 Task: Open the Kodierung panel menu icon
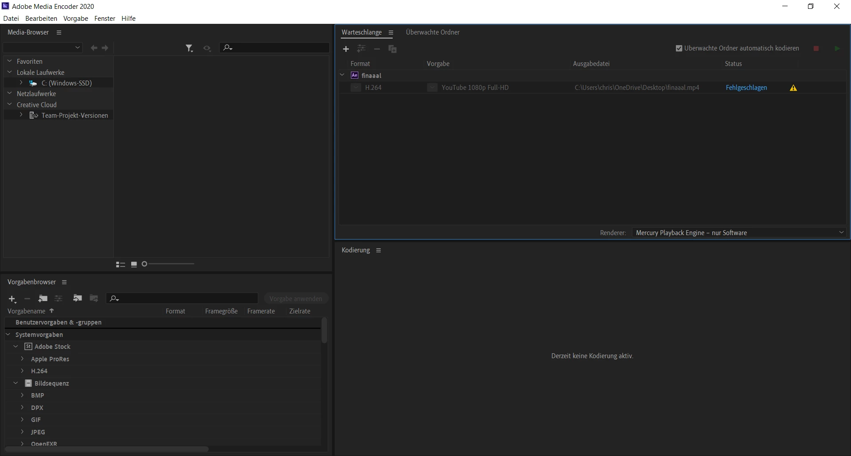pos(379,250)
